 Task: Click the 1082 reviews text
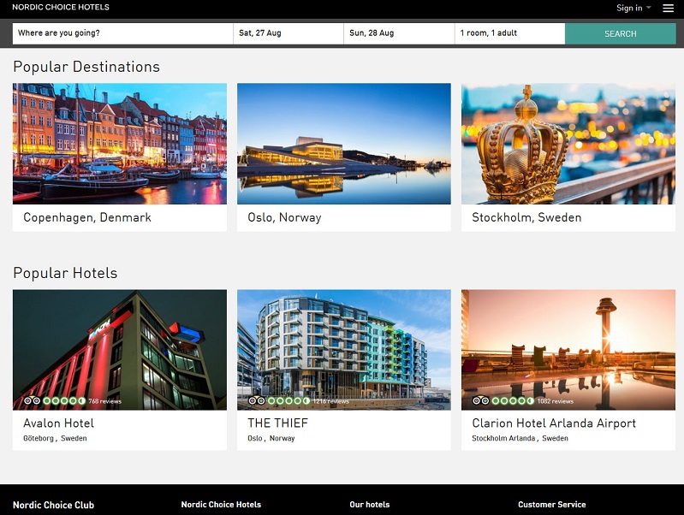pos(556,401)
